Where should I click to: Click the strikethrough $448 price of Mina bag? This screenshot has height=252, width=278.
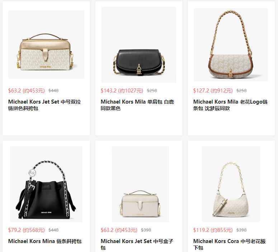[x=53, y=230]
